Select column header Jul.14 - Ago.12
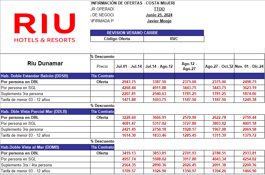This screenshot has width=265, height=175. (159, 66)
